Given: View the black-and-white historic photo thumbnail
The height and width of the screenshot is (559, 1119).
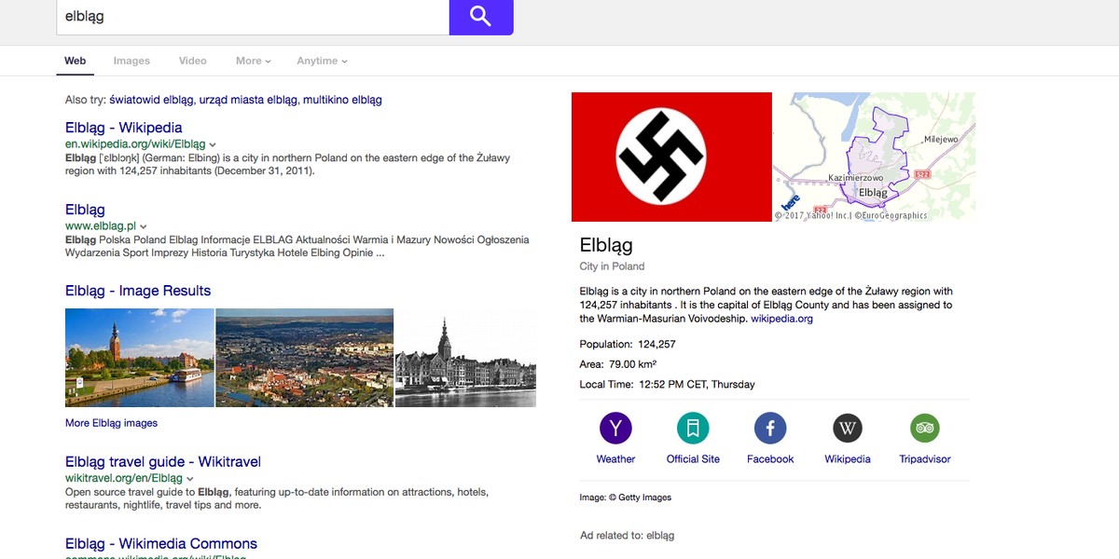Looking at the screenshot, I should pyautogui.click(x=466, y=358).
